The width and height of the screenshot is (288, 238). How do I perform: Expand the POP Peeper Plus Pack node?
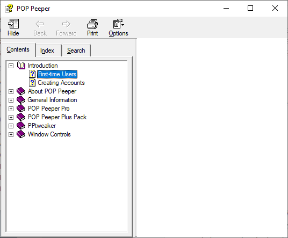(x=11, y=117)
